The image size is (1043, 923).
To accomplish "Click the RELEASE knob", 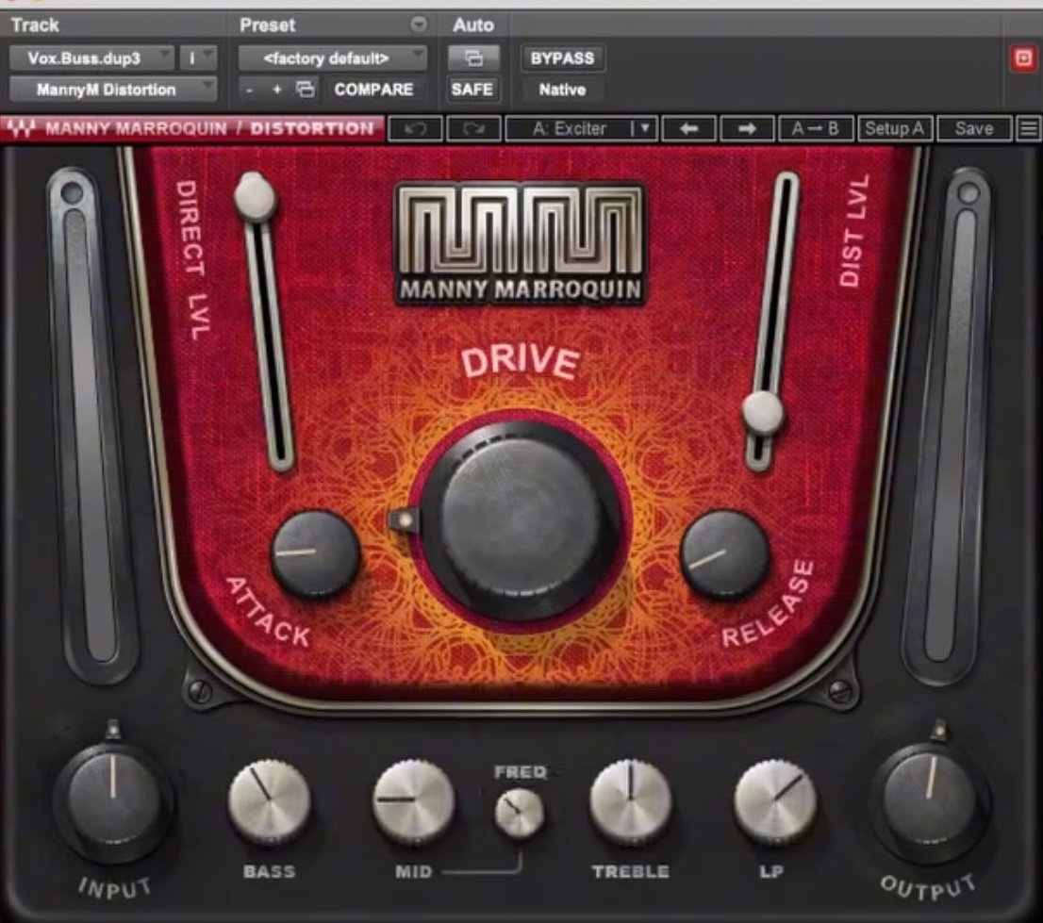I will tap(725, 553).
